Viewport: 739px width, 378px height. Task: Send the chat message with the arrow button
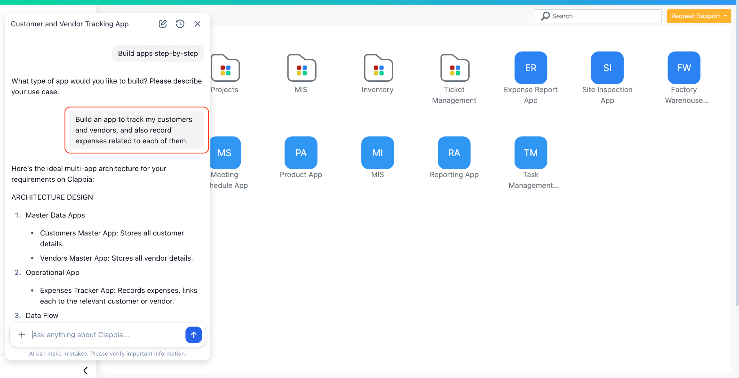193,335
